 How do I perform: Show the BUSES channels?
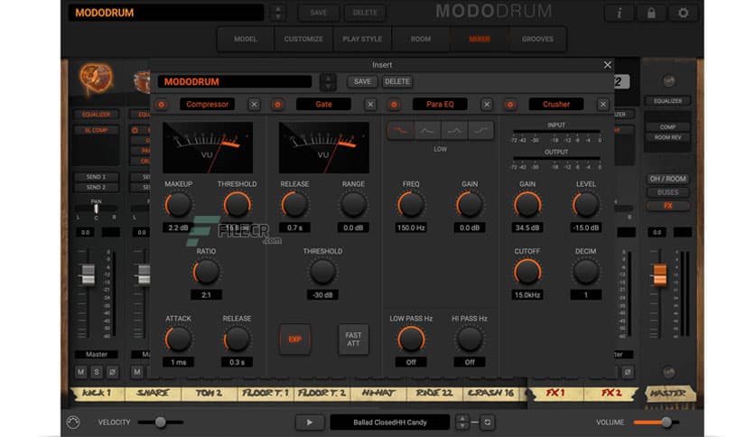click(667, 192)
